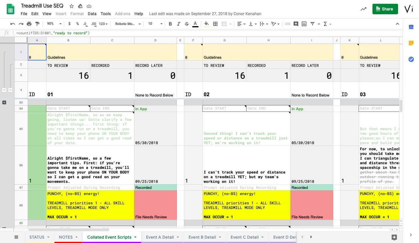419x243 pixels.
Task: Open the zoom level dropdown at 90%
Action: (x=54, y=24)
